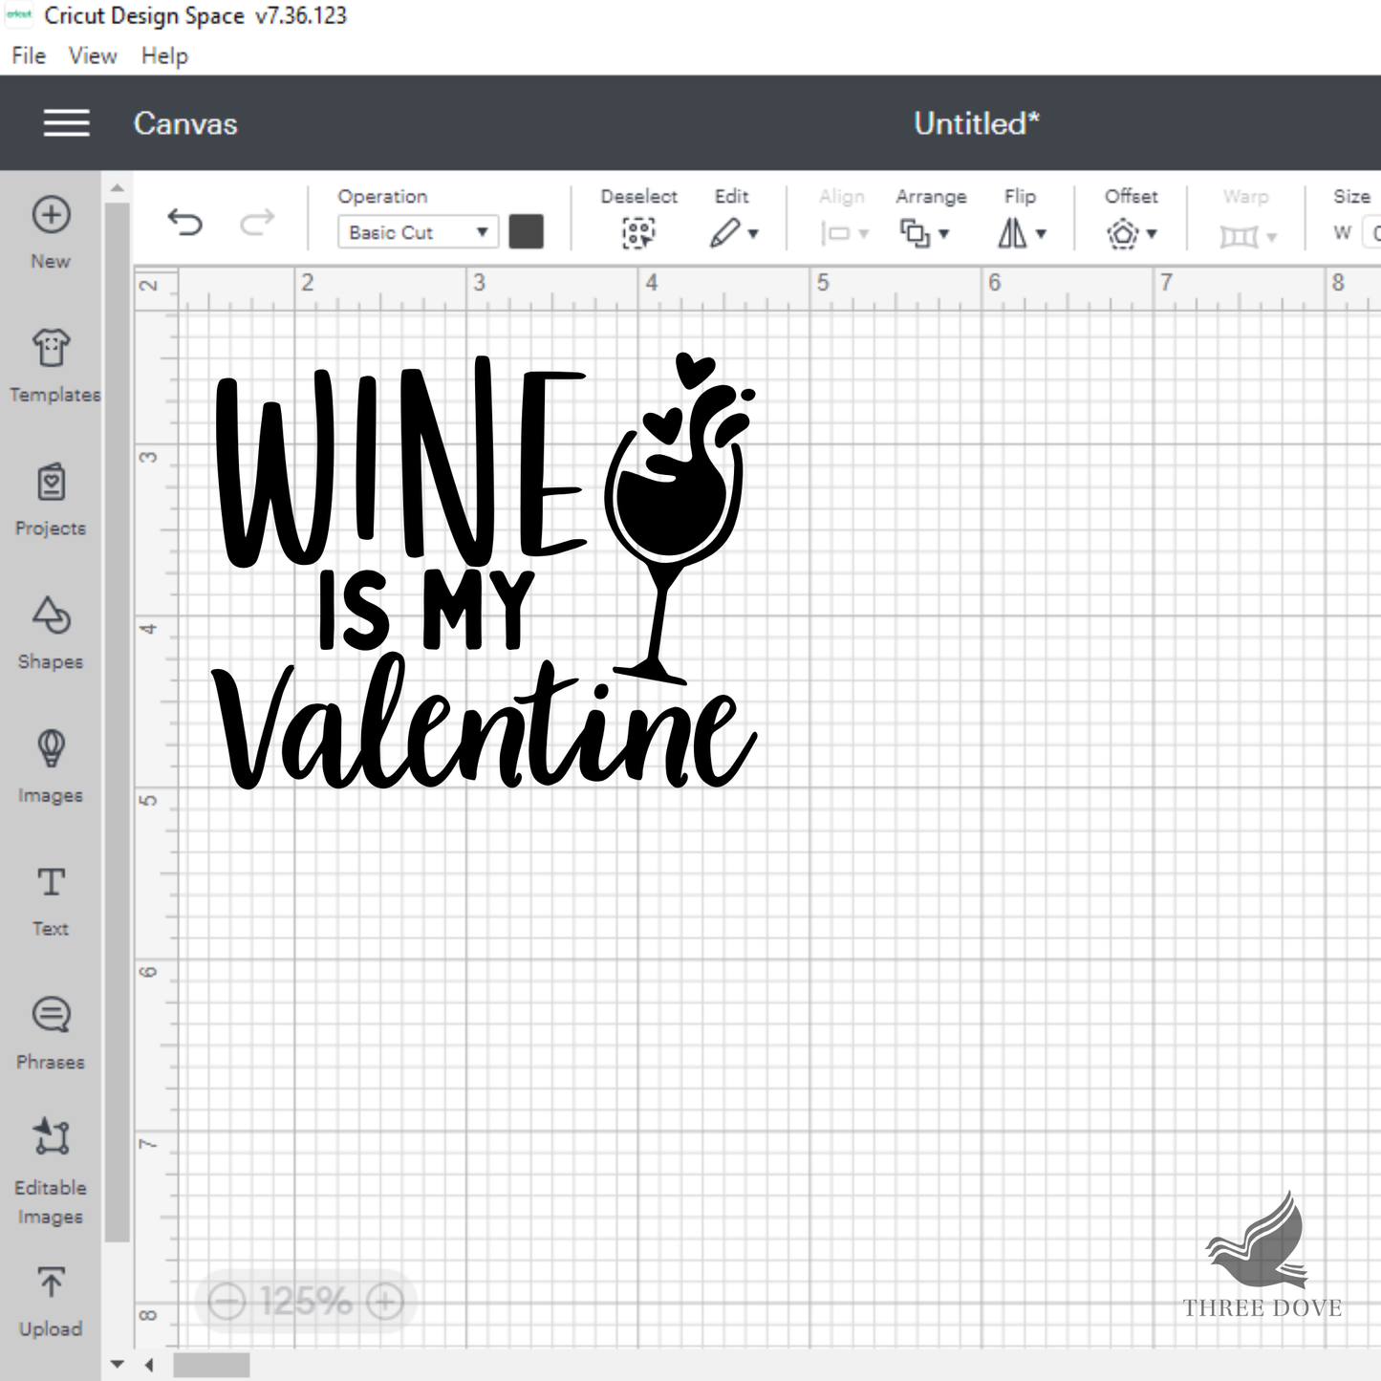Click the Arrange icon
The width and height of the screenshot is (1381, 1381).
click(915, 233)
